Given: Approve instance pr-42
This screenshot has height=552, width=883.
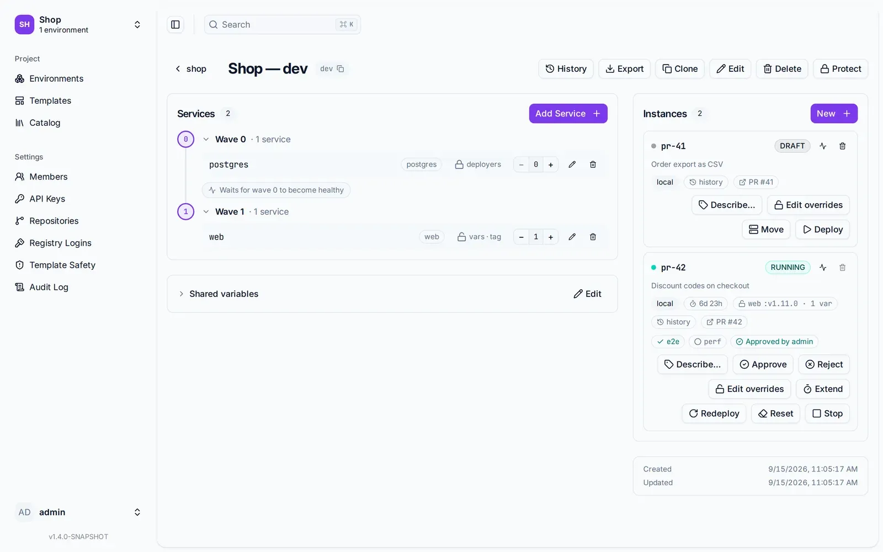Looking at the screenshot, I should 763,364.
